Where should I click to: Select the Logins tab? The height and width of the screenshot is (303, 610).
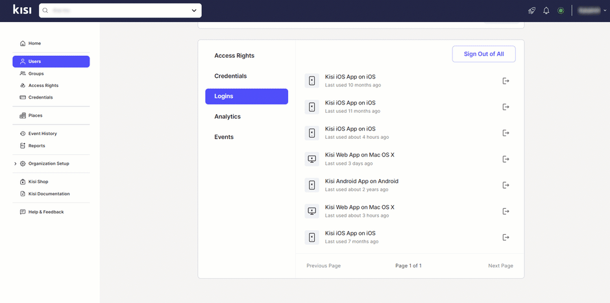247,97
